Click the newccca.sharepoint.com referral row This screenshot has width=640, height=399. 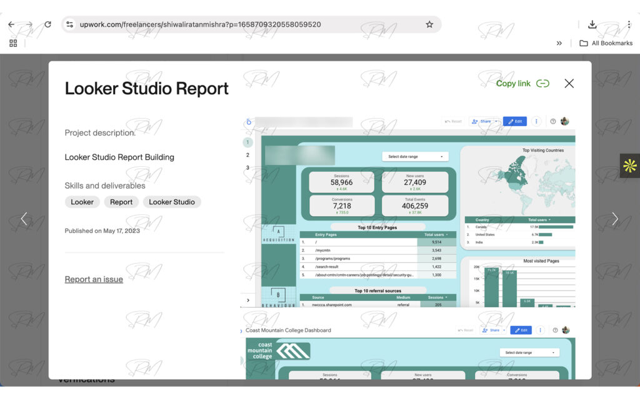click(378, 305)
